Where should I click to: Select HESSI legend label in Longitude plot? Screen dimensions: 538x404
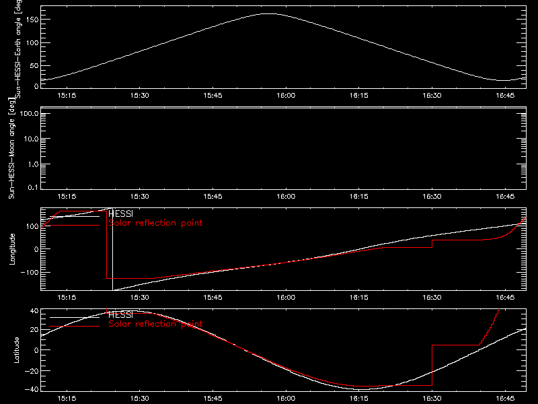[121, 214]
